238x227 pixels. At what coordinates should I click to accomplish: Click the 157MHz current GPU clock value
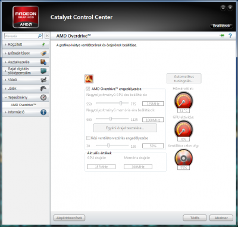click(101, 167)
